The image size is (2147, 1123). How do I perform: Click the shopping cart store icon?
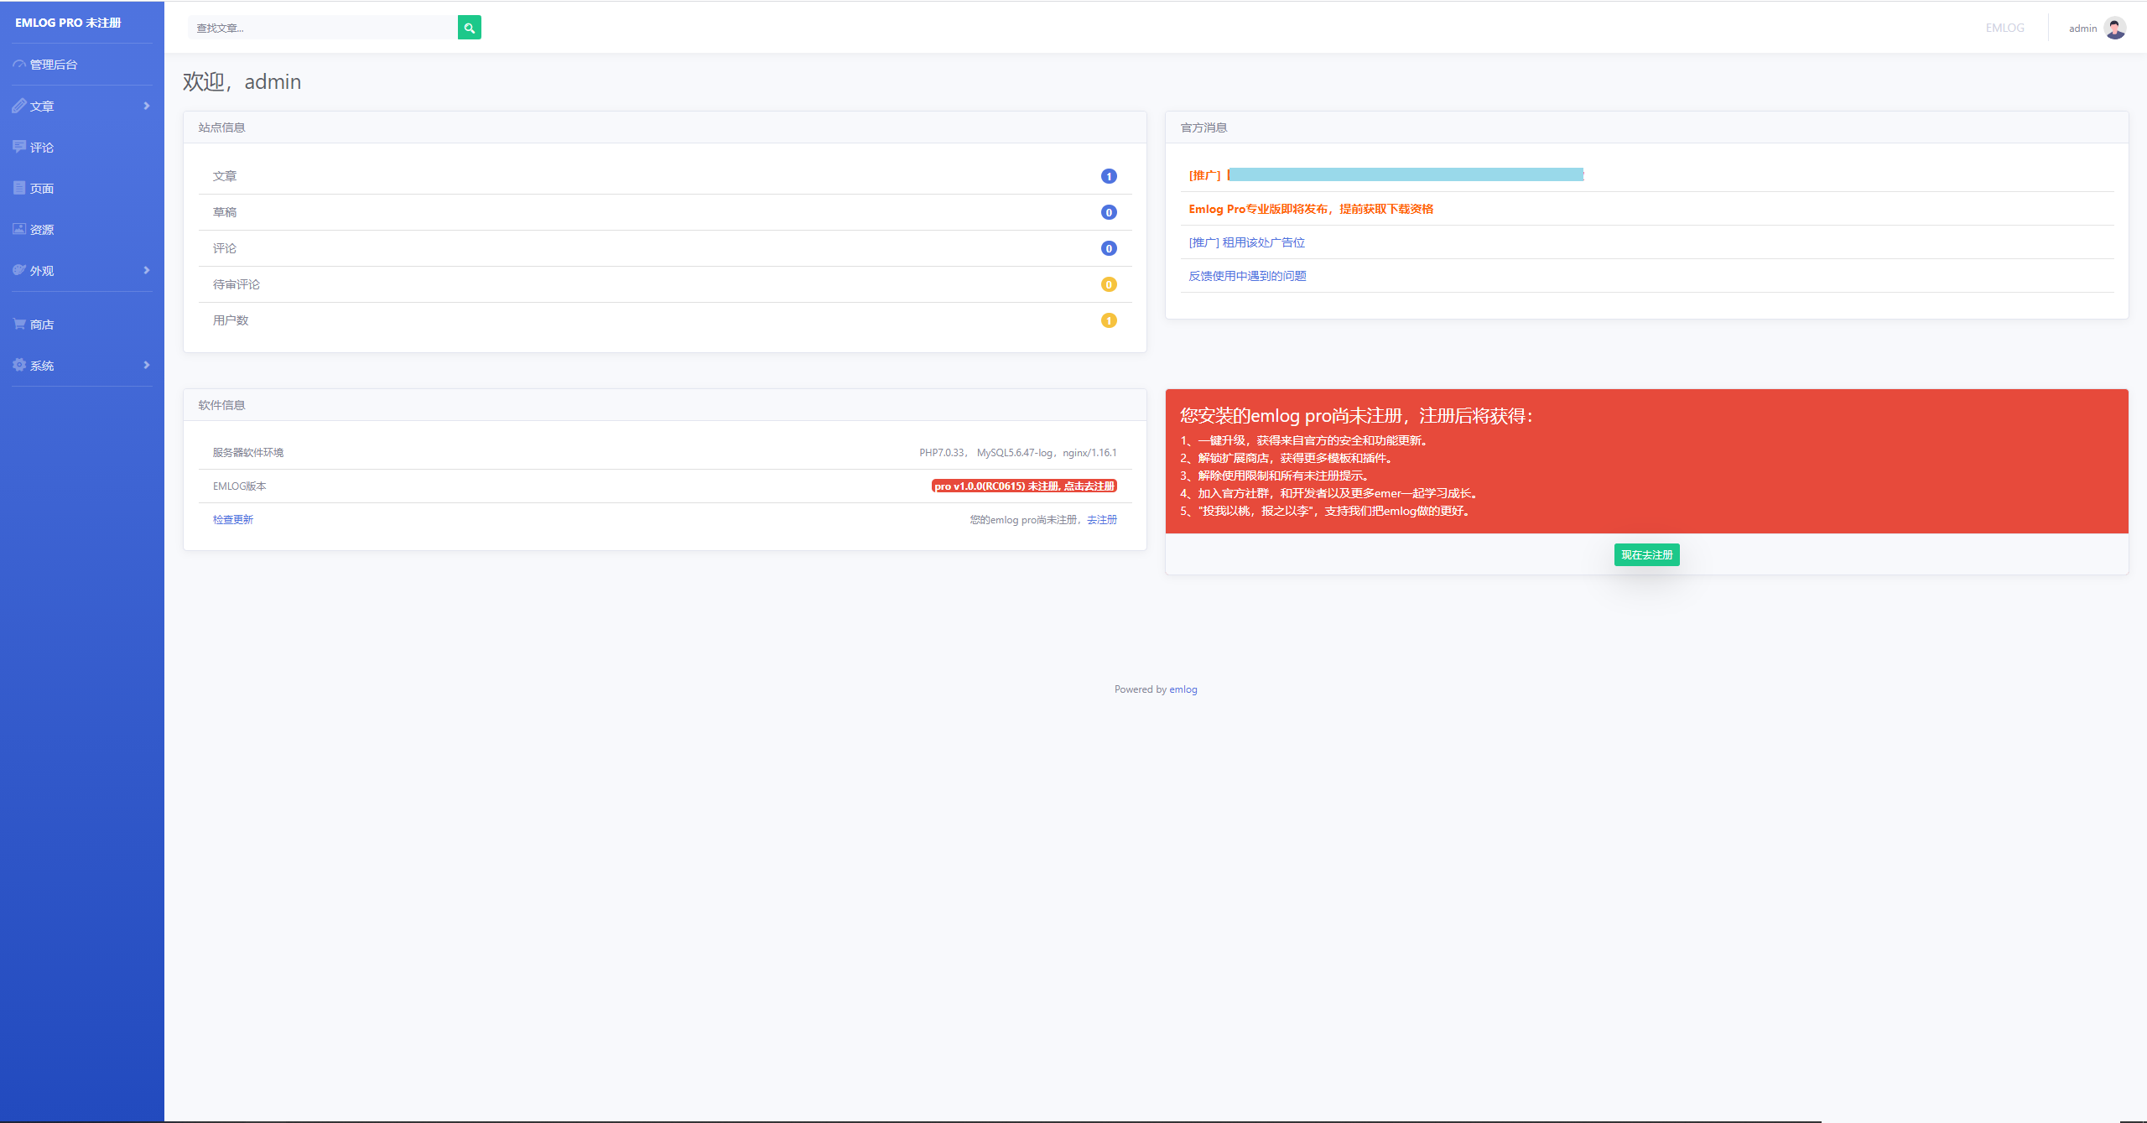click(x=19, y=324)
